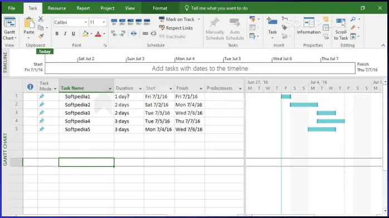The width and height of the screenshot is (389, 218).
Task: Link the selected tasks
Action: (145, 33)
